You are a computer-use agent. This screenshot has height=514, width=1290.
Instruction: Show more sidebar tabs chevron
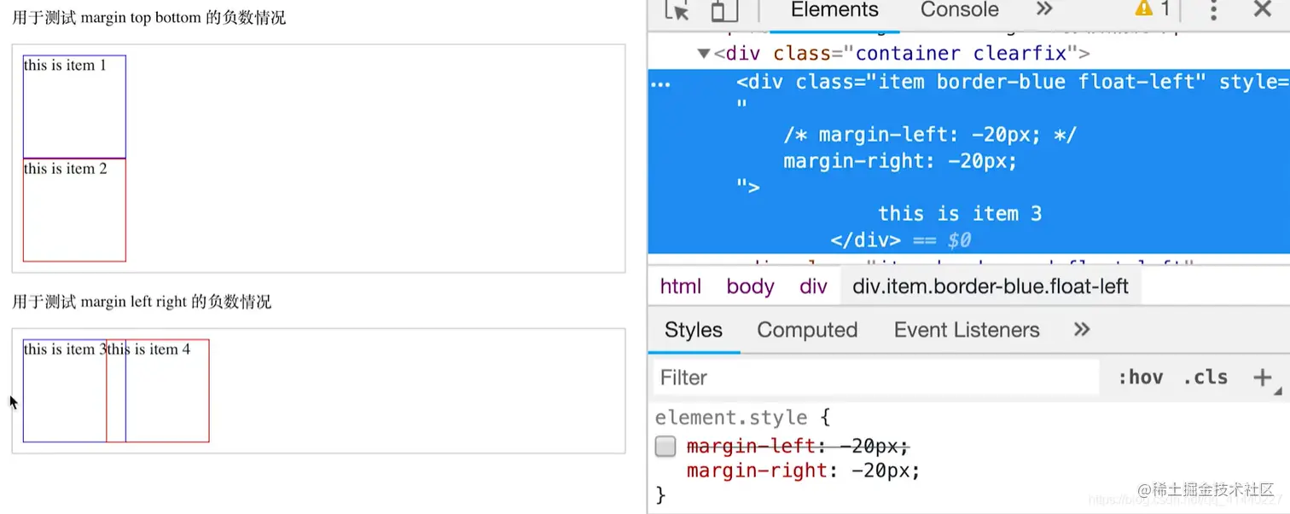click(1082, 329)
